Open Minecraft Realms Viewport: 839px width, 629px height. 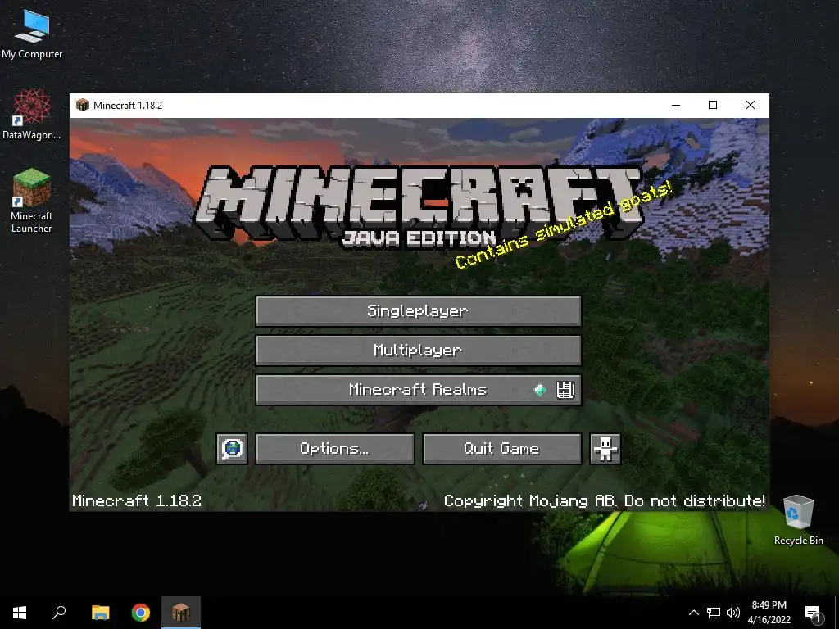click(419, 389)
